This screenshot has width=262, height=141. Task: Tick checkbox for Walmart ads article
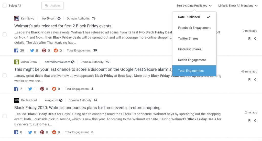5,34
